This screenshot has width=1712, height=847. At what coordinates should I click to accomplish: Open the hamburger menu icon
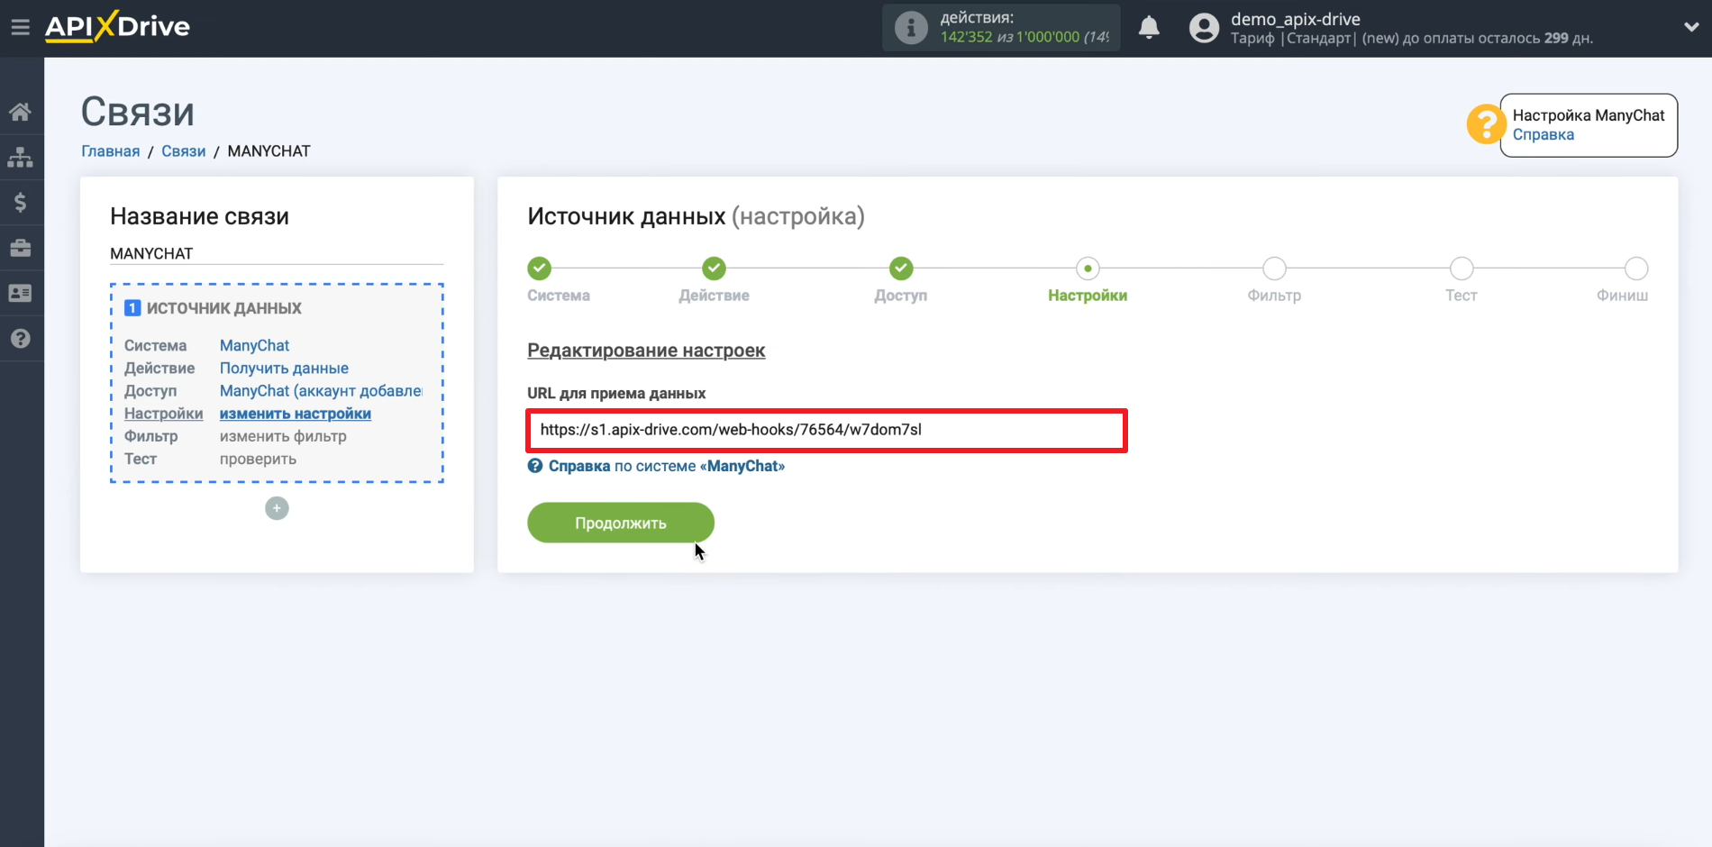[20, 27]
